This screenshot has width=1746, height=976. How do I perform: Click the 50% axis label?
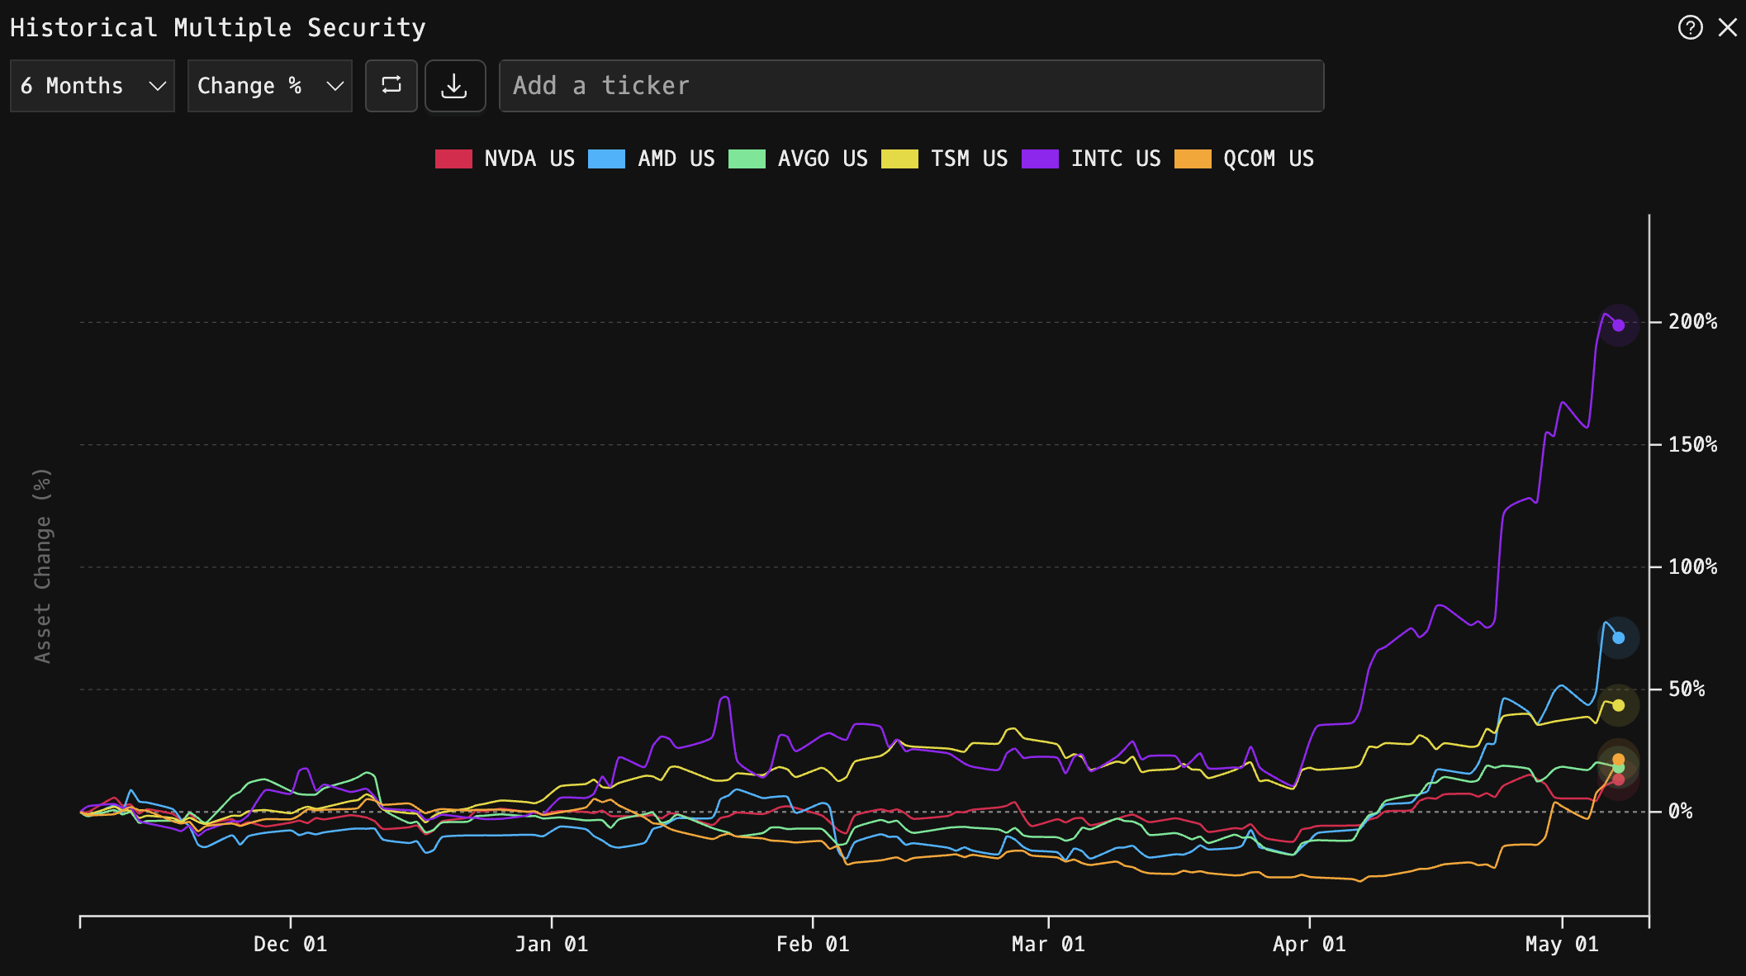[x=1687, y=689]
